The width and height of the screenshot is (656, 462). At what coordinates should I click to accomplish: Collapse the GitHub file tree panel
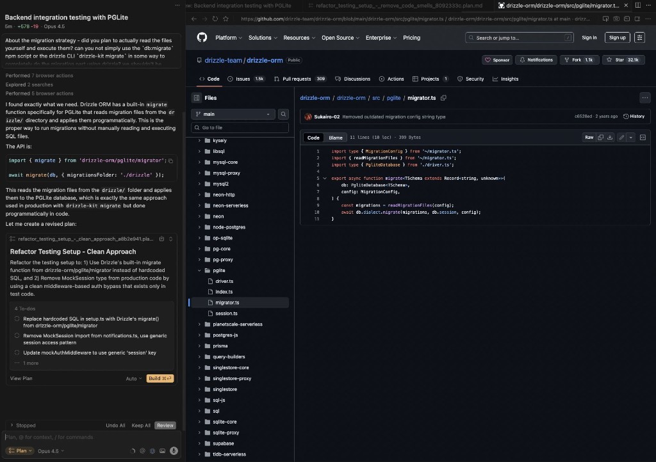click(197, 98)
